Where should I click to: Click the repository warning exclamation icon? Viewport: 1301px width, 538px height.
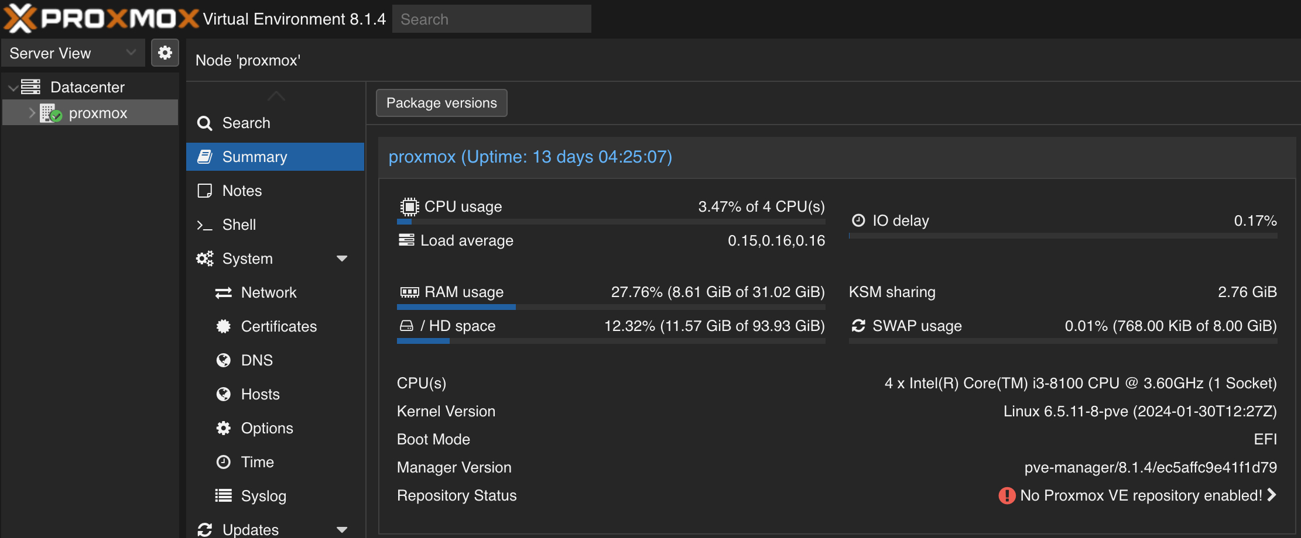pos(1006,495)
